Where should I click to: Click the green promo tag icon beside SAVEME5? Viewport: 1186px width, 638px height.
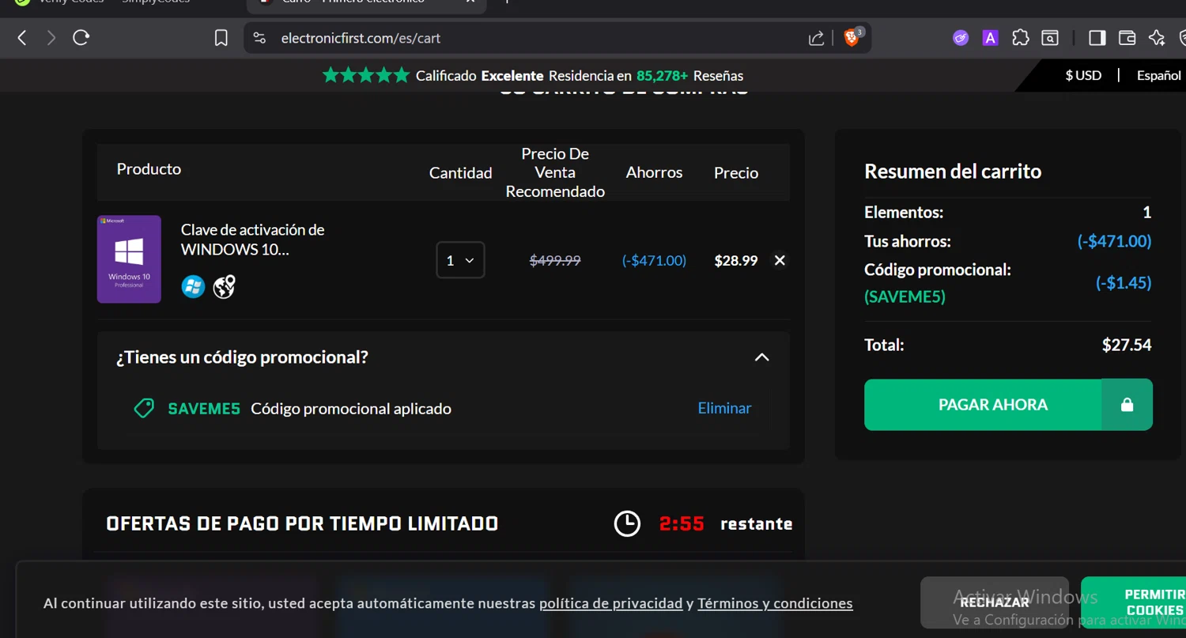click(144, 408)
